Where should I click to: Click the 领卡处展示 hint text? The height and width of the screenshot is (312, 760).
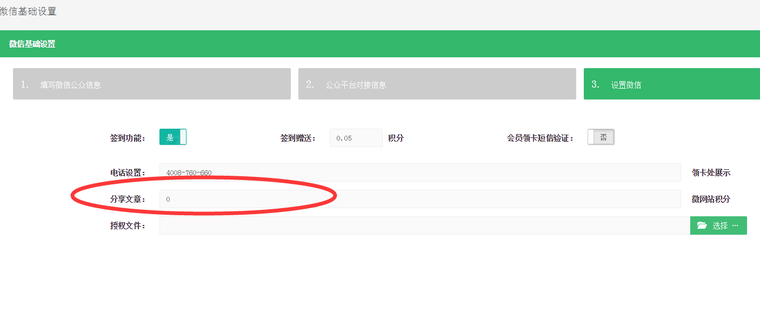[x=711, y=173]
